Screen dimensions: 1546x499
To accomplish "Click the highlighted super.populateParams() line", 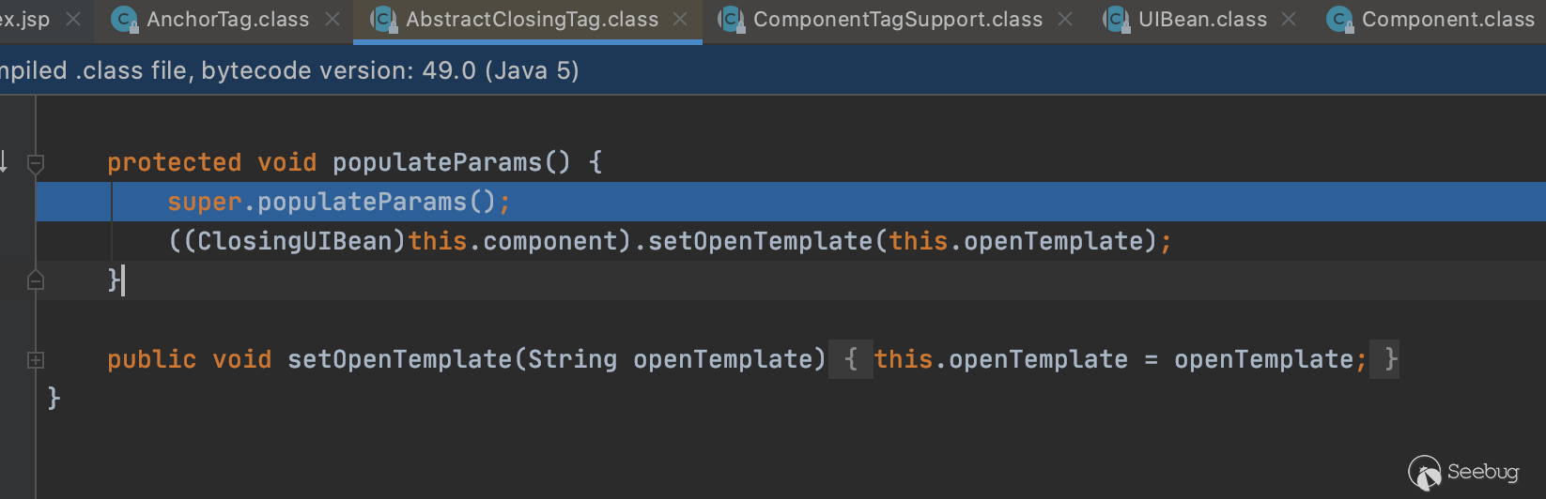I will [338, 202].
